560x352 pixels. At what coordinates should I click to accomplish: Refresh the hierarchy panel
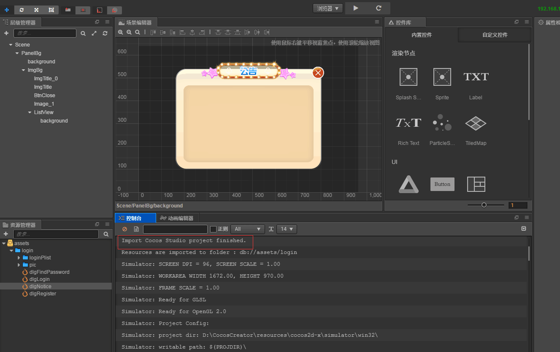pos(105,33)
